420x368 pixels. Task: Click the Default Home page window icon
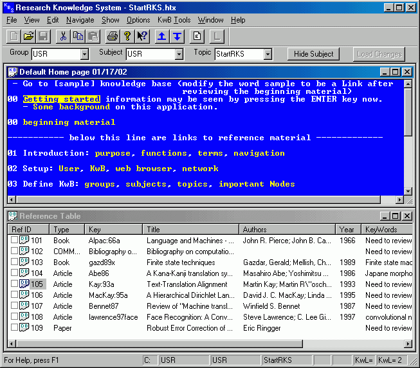(x=13, y=72)
